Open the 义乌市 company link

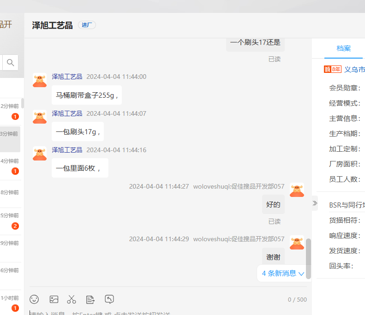pyautogui.click(x=354, y=69)
